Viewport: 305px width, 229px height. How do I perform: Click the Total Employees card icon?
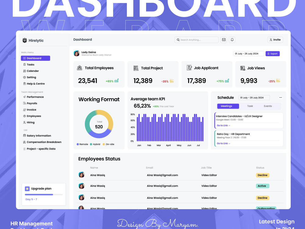(80, 68)
